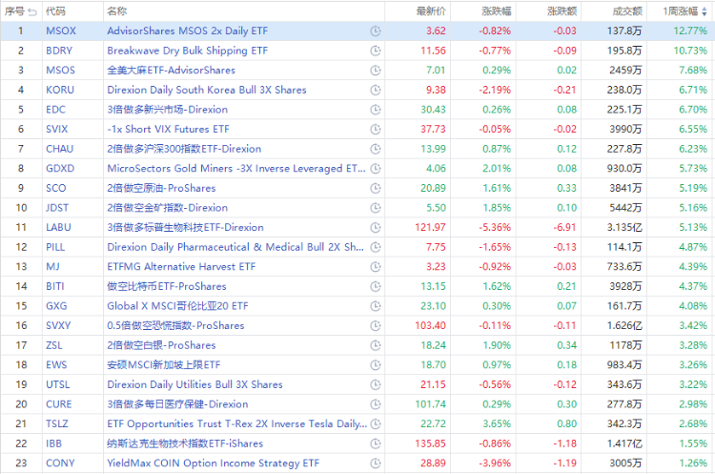The image size is (715, 474).
Task: Open 安硕MSCI新加坡上限ETF name link
Action: click(164, 365)
